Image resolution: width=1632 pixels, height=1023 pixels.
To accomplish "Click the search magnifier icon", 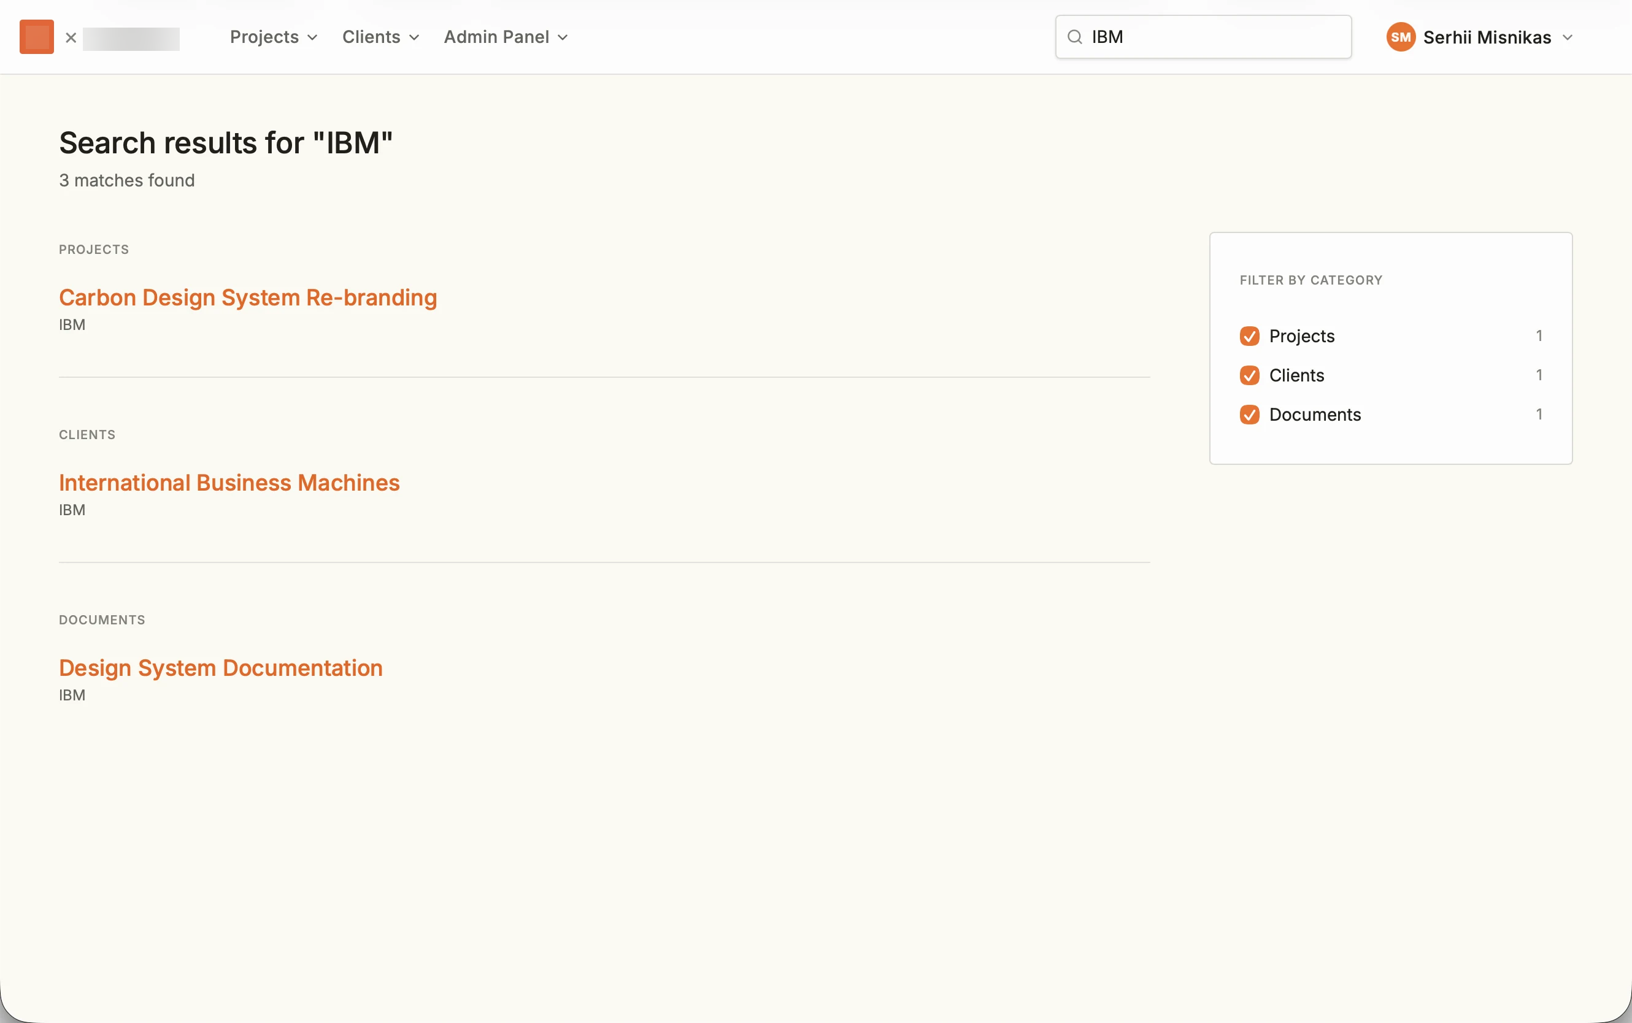I will click(1074, 37).
